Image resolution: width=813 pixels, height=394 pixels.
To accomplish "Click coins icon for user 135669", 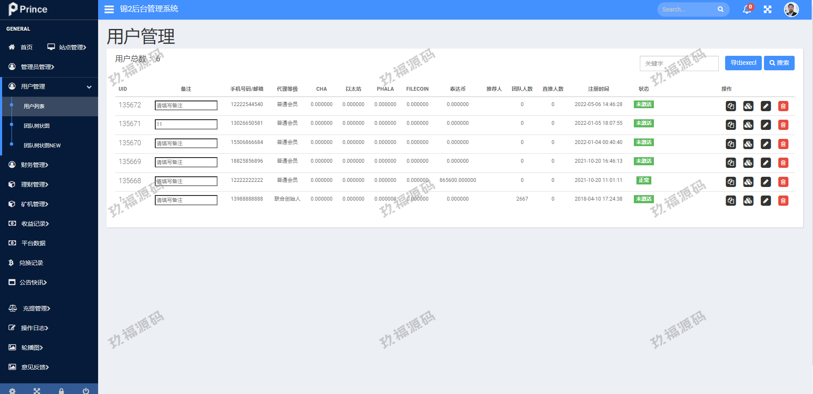I will pyautogui.click(x=748, y=163).
